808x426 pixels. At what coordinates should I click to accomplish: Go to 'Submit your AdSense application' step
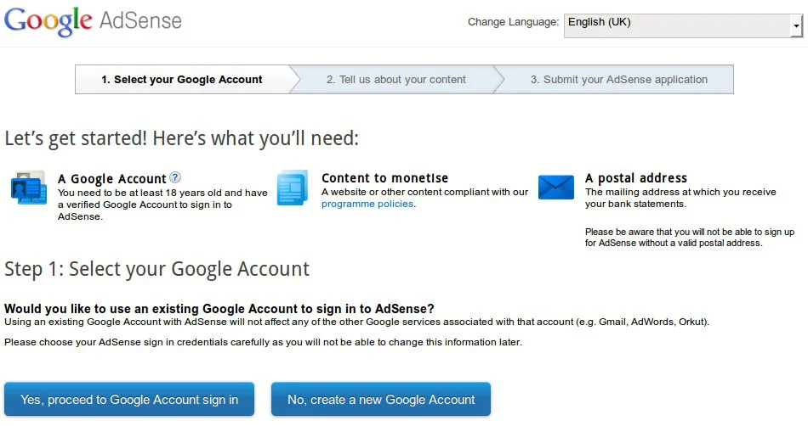click(x=618, y=80)
